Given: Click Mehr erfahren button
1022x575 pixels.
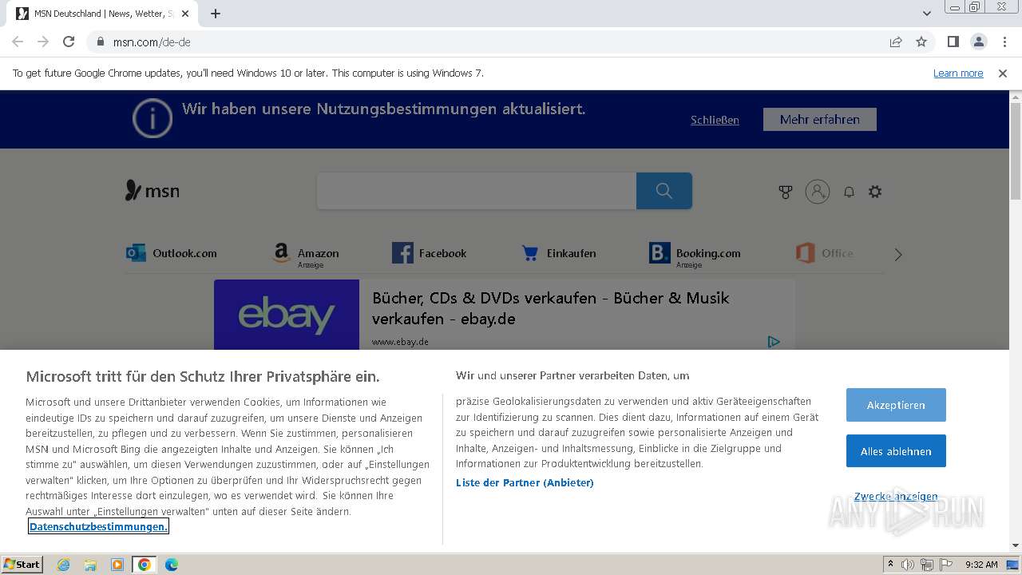Looking at the screenshot, I should (x=820, y=119).
